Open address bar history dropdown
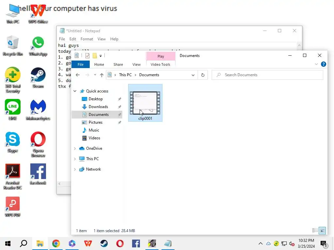 [x=193, y=75]
